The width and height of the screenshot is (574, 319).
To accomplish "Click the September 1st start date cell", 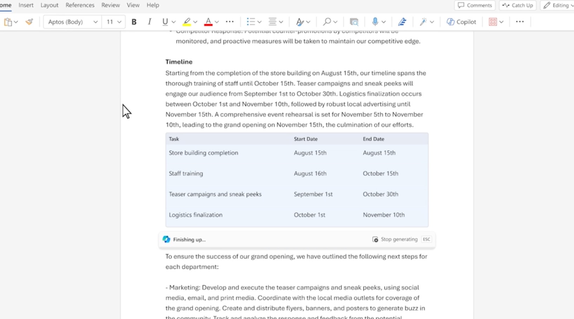I will point(313,194).
